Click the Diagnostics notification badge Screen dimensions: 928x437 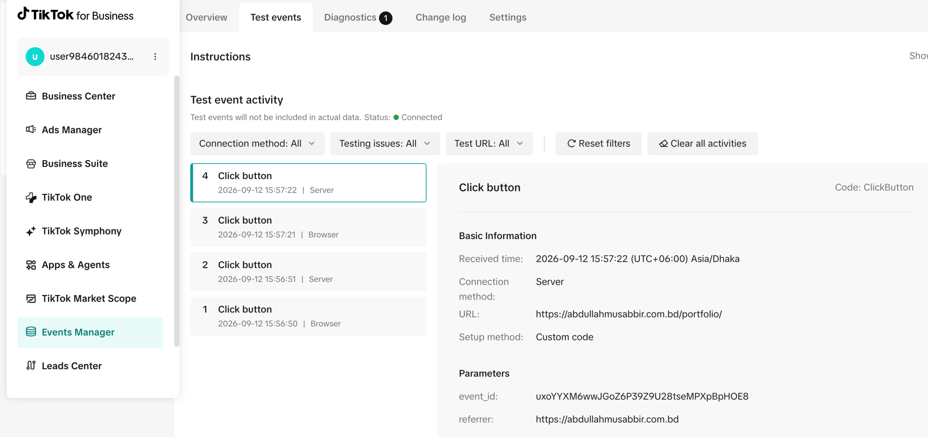point(386,18)
